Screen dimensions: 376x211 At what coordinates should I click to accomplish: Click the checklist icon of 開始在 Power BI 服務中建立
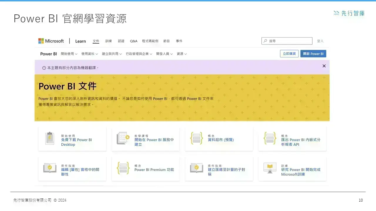(123, 138)
